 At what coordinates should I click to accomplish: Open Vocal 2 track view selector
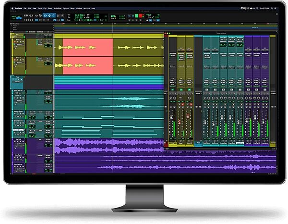coord(19,62)
